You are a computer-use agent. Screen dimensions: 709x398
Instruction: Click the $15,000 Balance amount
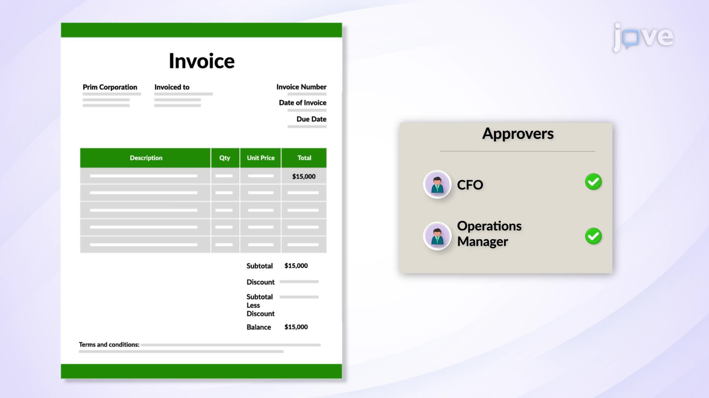tap(295, 327)
